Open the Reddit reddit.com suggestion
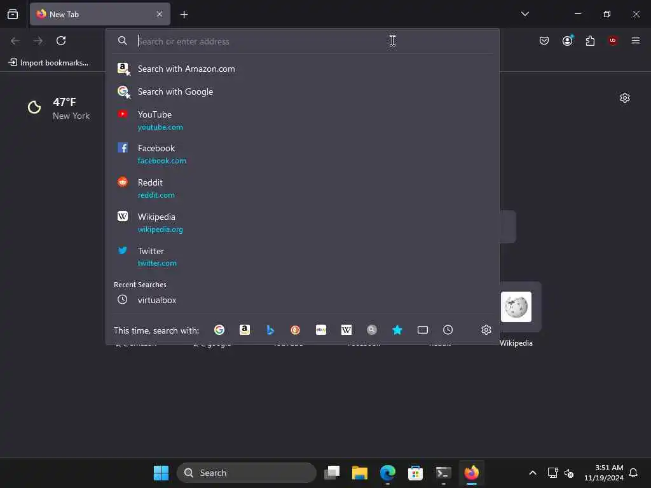 pos(302,188)
